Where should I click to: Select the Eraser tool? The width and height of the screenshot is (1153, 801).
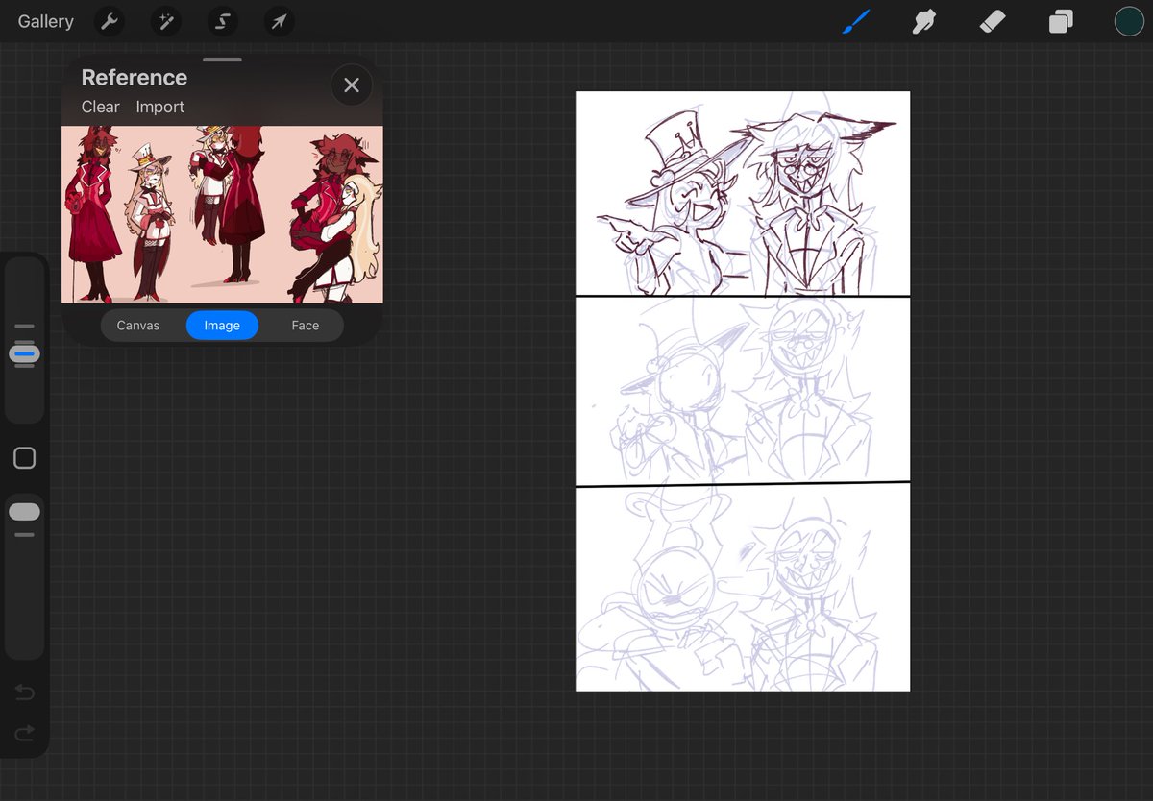pos(993,21)
